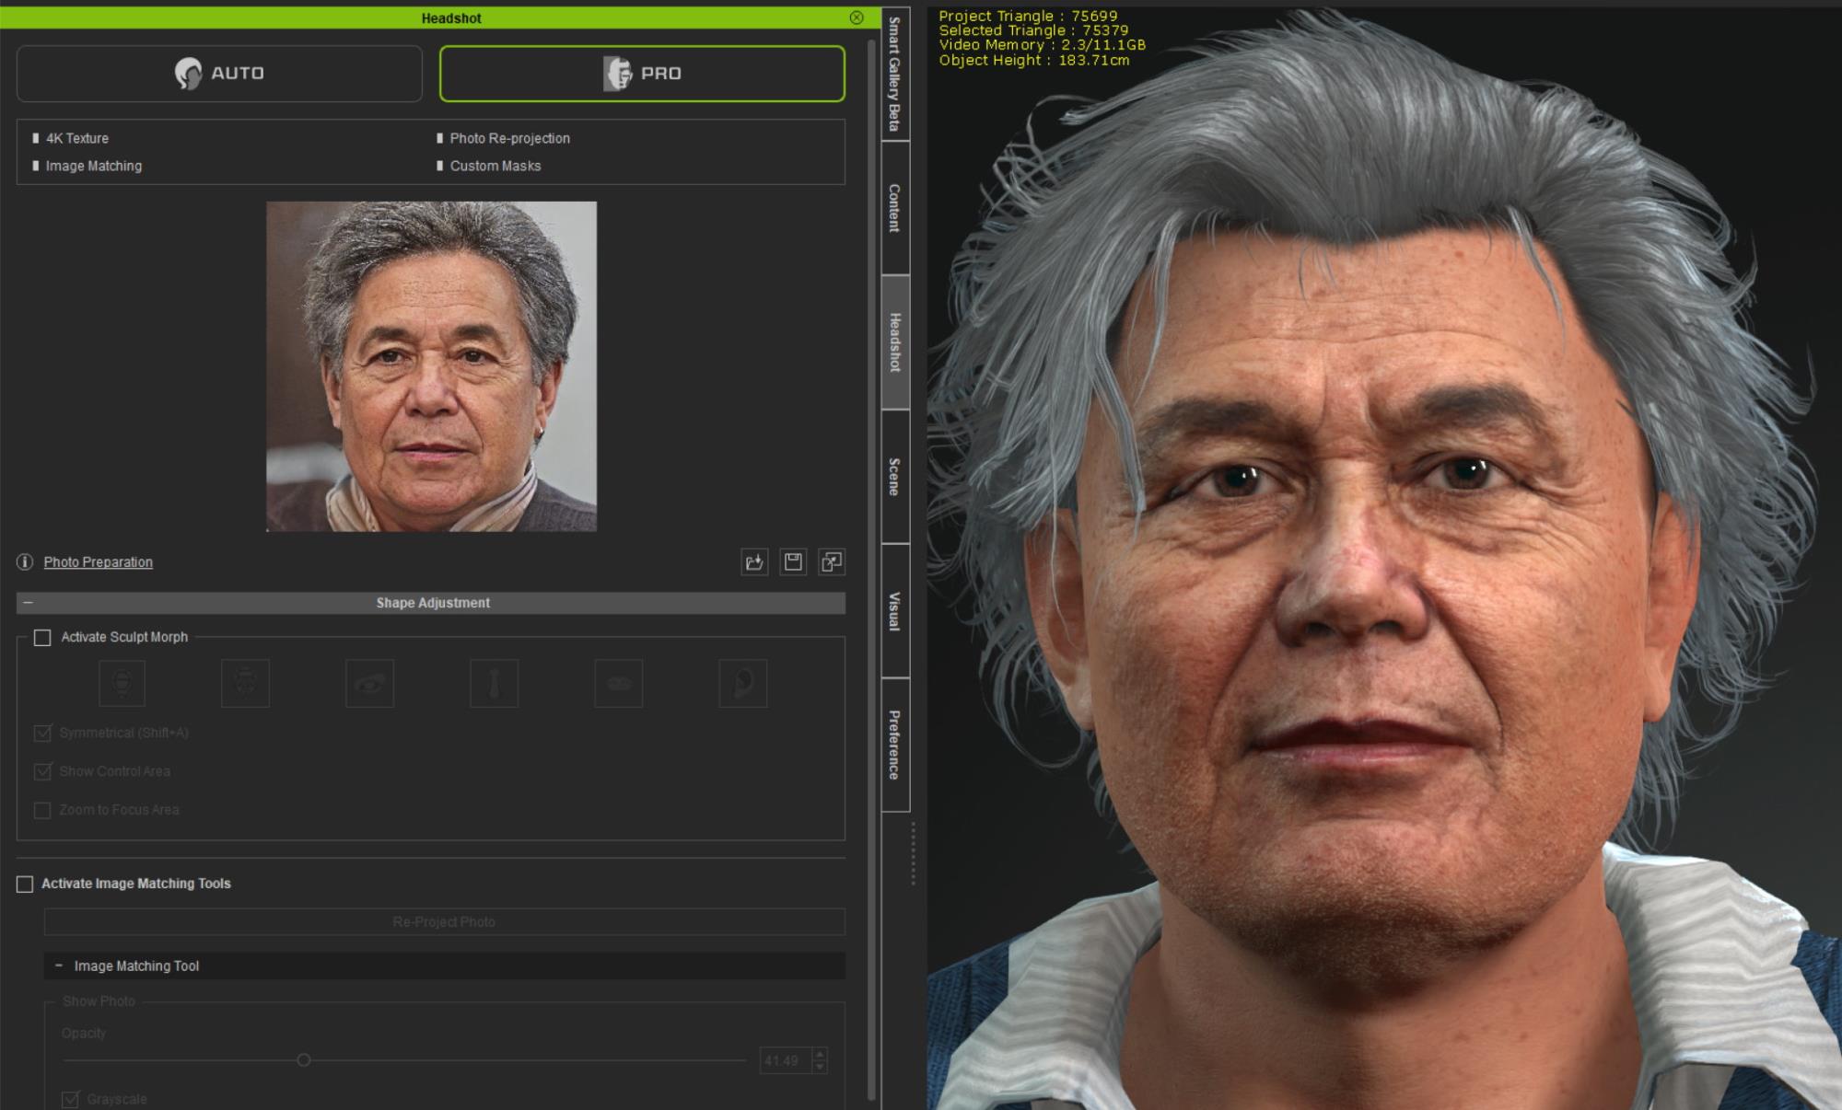
Task: Open the Photo Preparation link
Action: 99,561
